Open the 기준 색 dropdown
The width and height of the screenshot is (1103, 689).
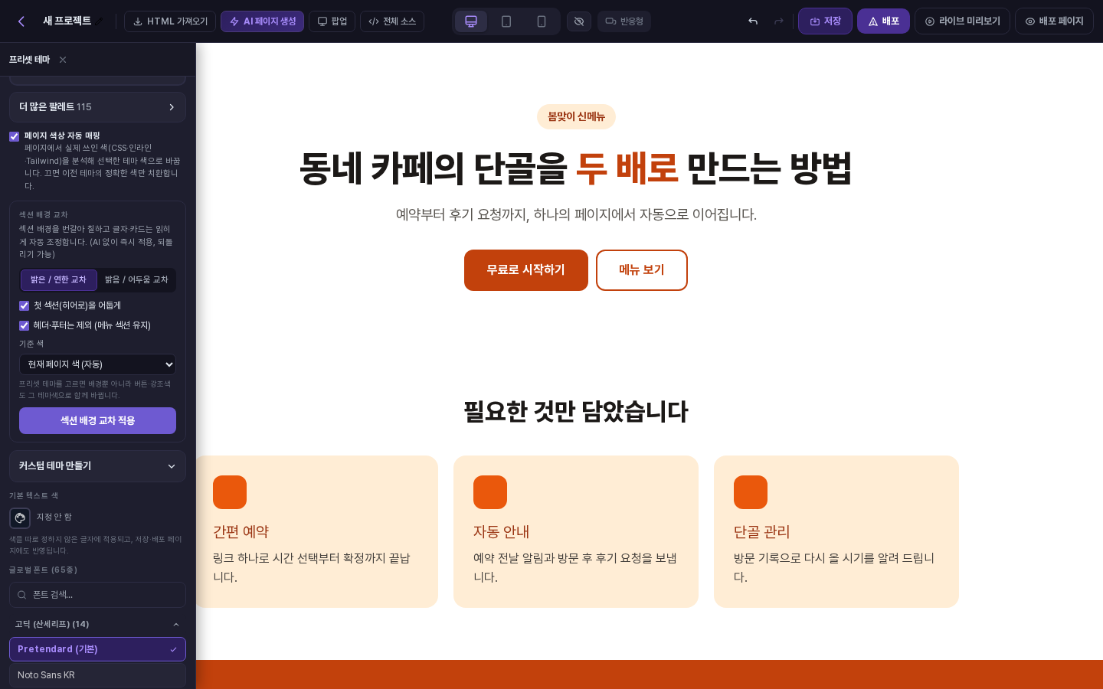pos(97,364)
